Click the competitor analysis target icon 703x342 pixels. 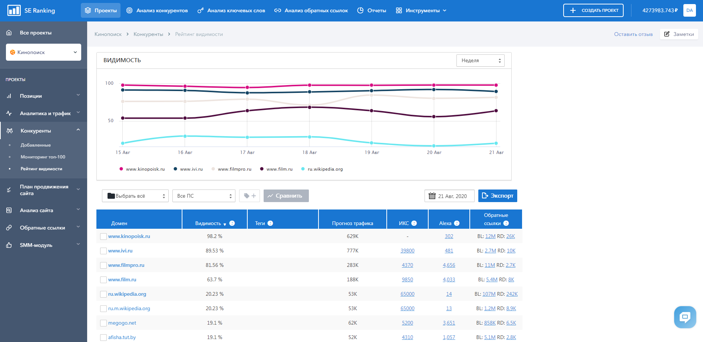click(x=129, y=10)
